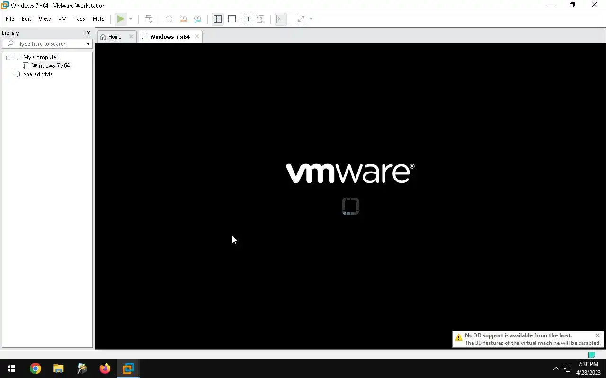Click the VMware Workstation title bar icon

(5, 5)
